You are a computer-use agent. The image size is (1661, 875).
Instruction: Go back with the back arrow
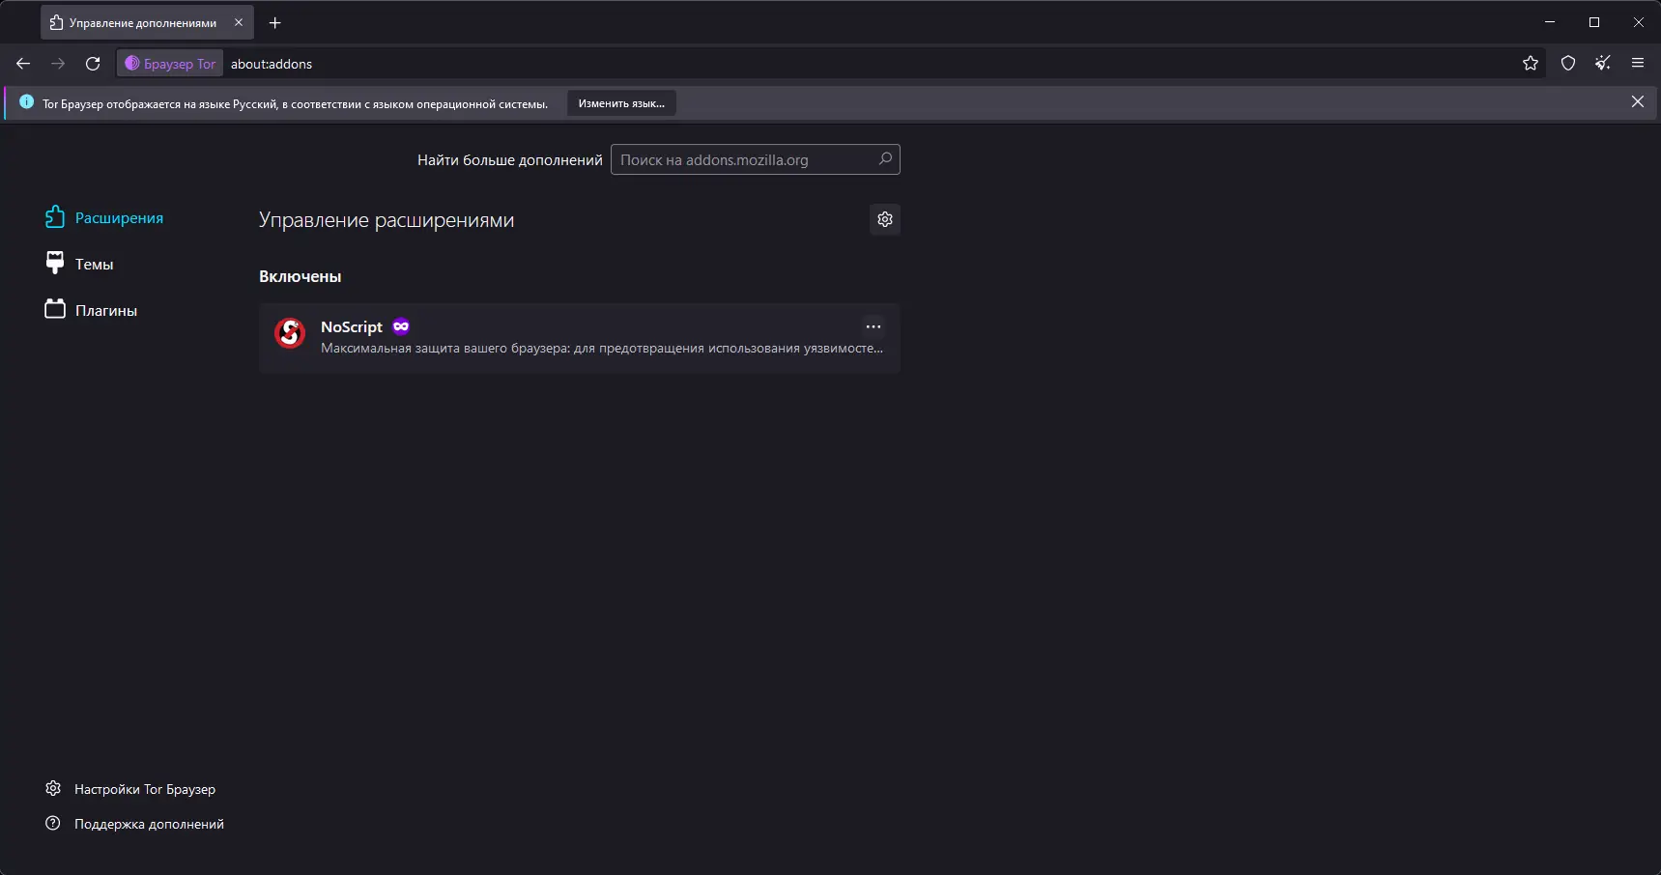tap(23, 64)
